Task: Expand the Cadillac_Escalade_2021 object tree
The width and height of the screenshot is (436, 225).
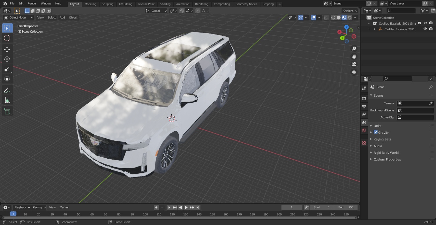Action: (375, 29)
